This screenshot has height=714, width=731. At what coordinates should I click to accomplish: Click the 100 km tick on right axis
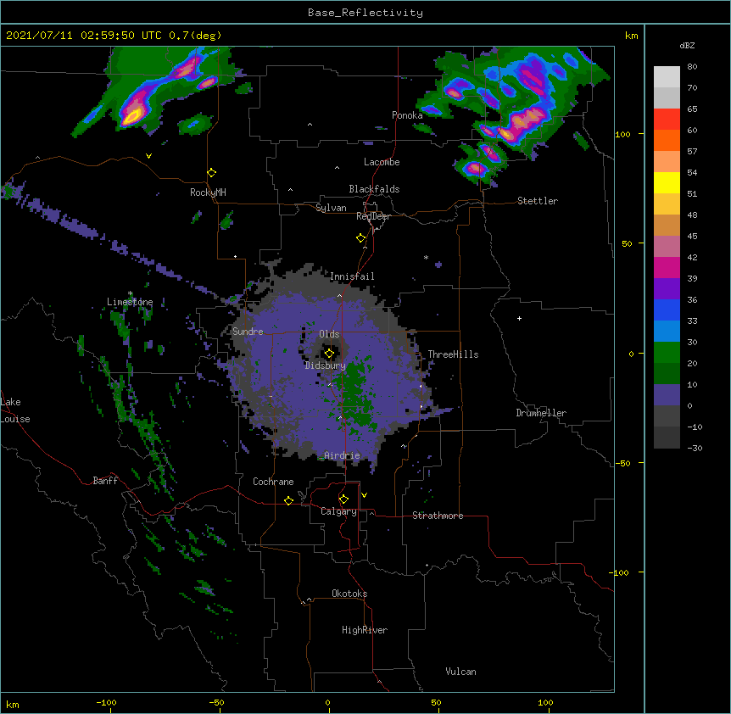point(622,134)
